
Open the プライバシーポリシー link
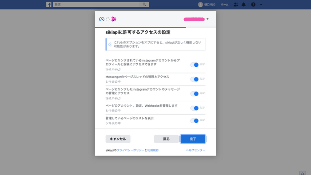[x=131, y=150]
